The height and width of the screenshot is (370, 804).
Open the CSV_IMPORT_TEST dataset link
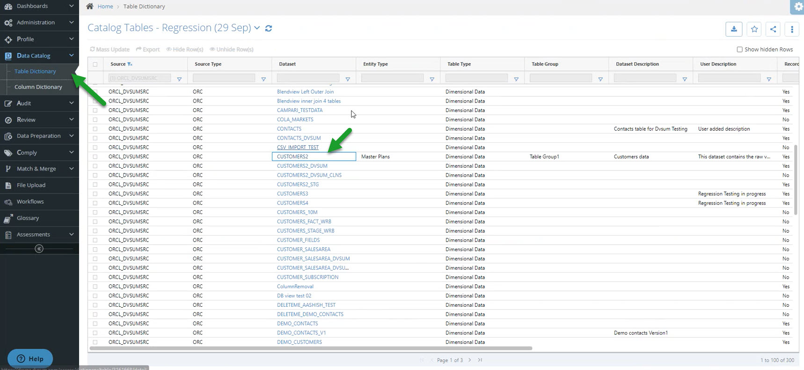[298, 148]
